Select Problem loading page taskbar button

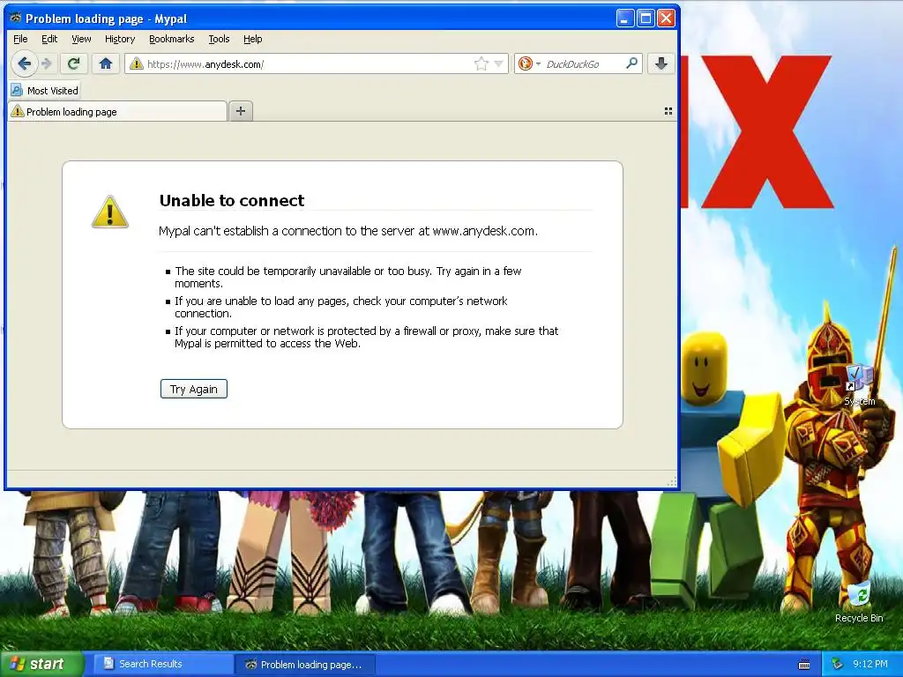coord(305,665)
